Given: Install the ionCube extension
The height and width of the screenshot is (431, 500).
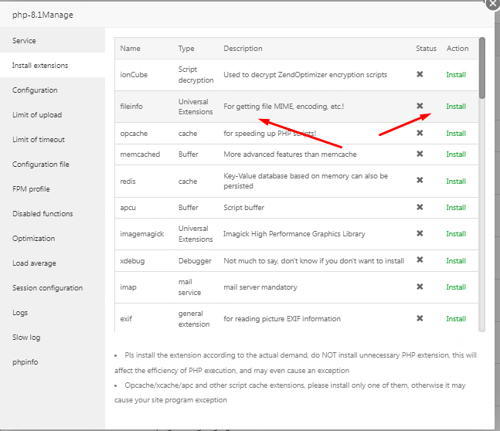Looking at the screenshot, I should [x=456, y=75].
